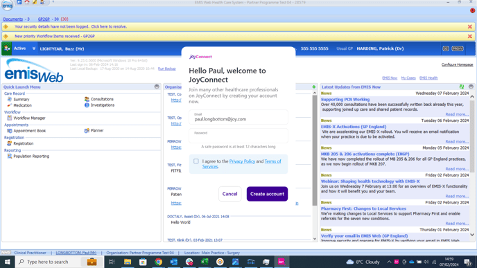Click the red home icon in quick access toolbar

click(x=27, y=2)
